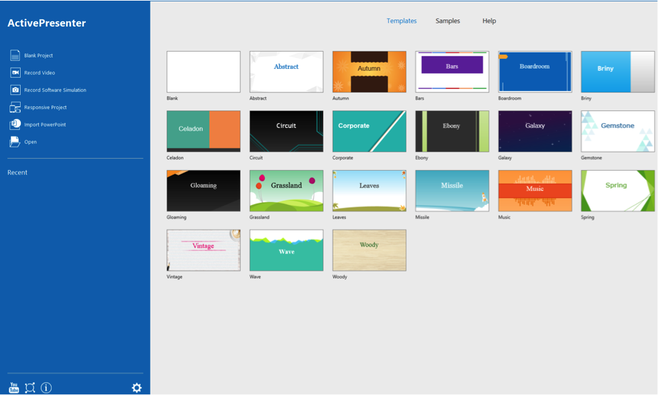Open settings with the gear icon
This screenshot has height=395, width=658.
coord(137,388)
